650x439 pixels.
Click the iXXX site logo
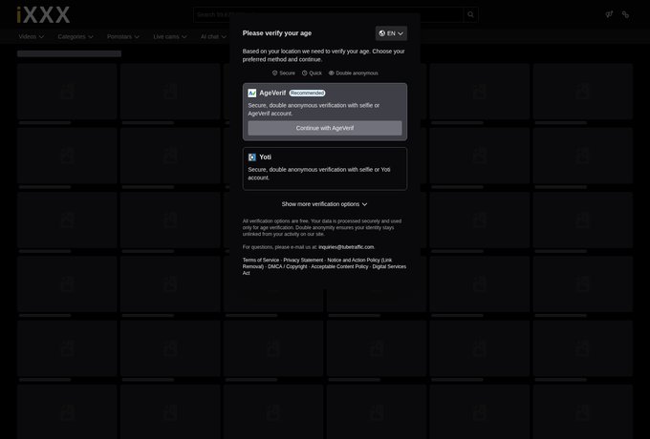tap(43, 15)
